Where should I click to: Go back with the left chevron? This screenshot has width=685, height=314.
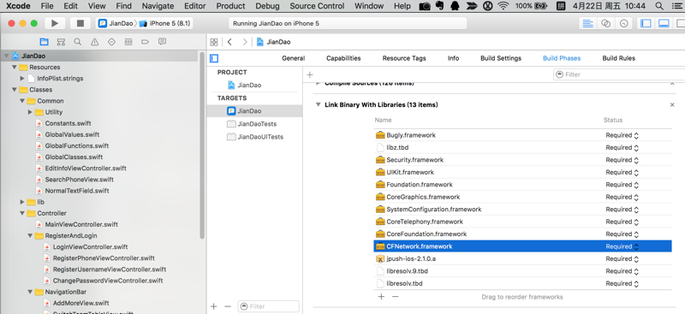(x=229, y=42)
